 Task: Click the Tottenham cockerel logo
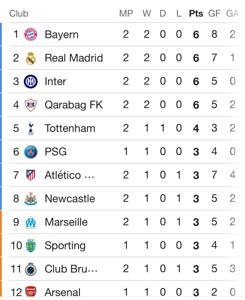tap(31, 128)
